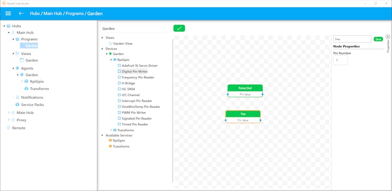Select Adafruit 16 Servo Driver
The width and height of the screenshot is (392, 191).
coord(140,66)
